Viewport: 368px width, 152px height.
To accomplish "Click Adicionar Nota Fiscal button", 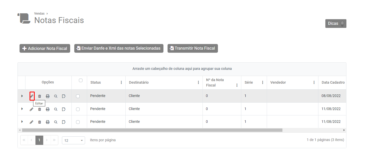I will tap(45, 48).
